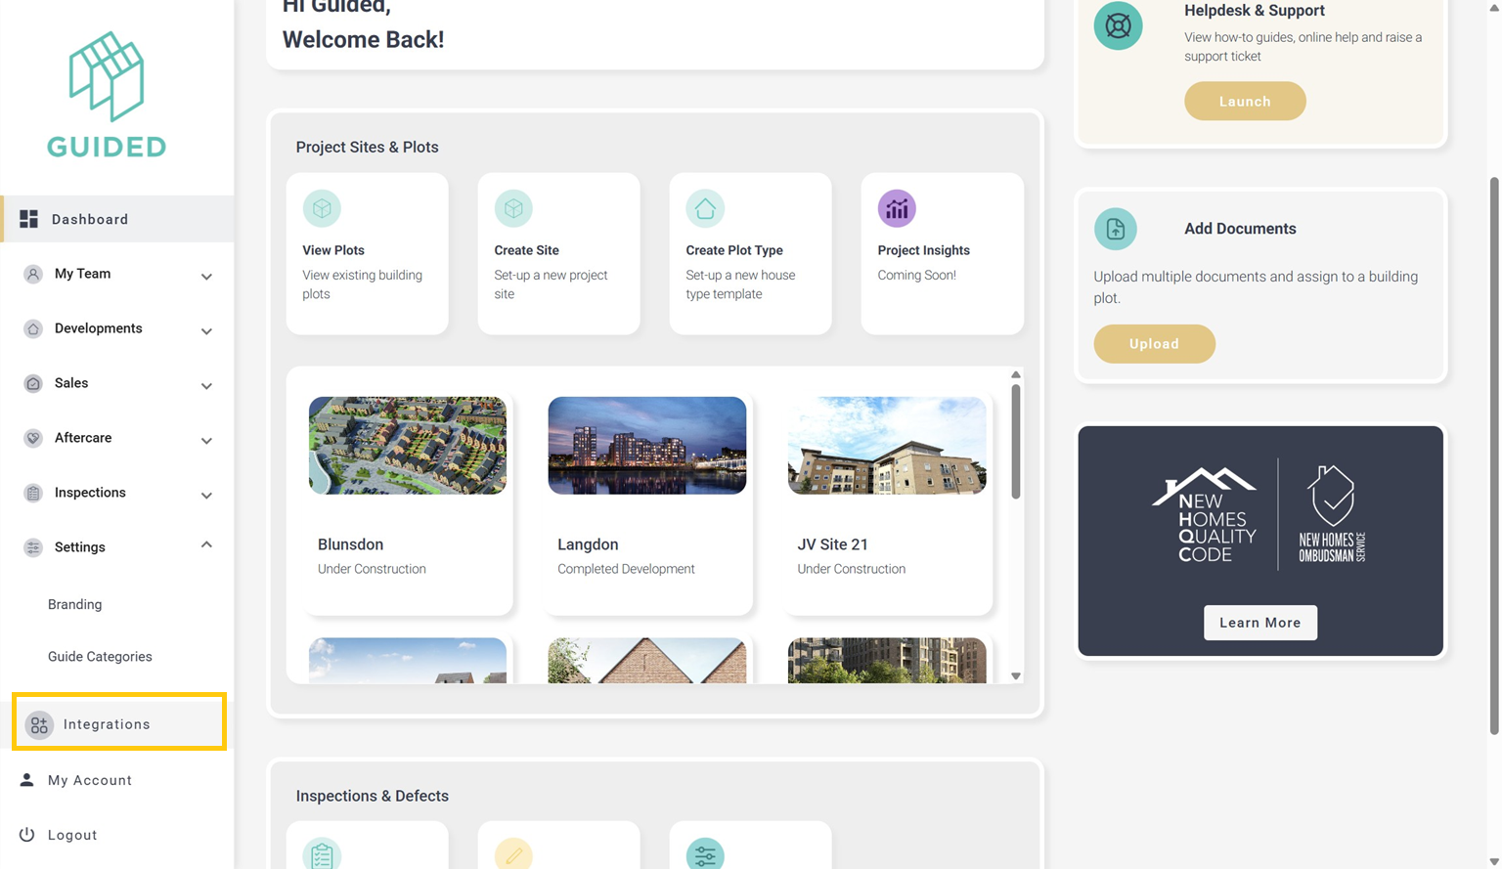The height and width of the screenshot is (869, 1502).
Task: Open the Branding settings page
Action: (x=75, y=604)
